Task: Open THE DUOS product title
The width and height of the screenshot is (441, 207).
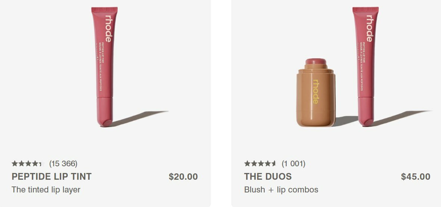Action: coord(268,177)
